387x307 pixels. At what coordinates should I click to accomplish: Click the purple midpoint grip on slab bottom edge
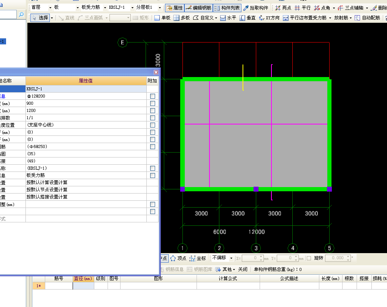pos(256,189)
